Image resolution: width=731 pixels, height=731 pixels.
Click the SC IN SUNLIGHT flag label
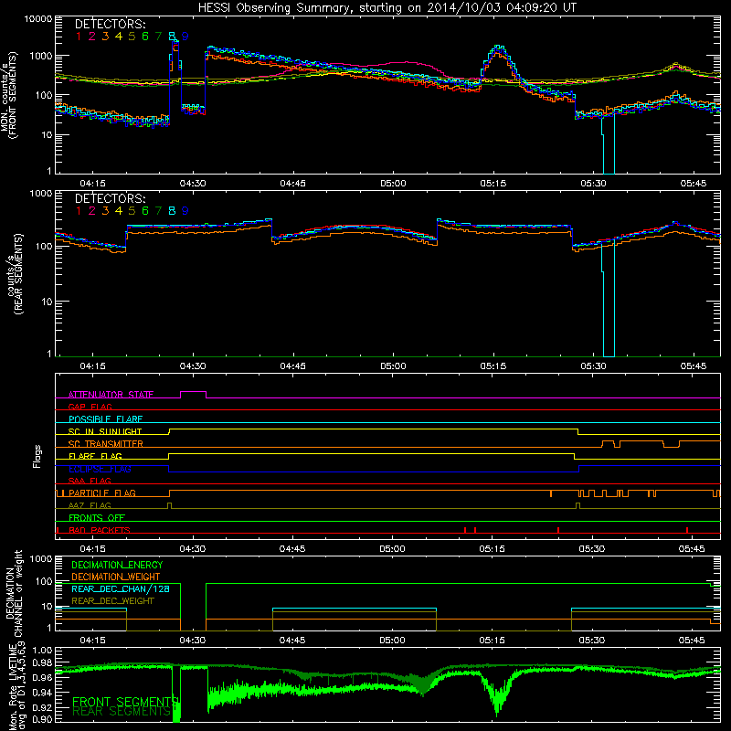click(105, 431)
